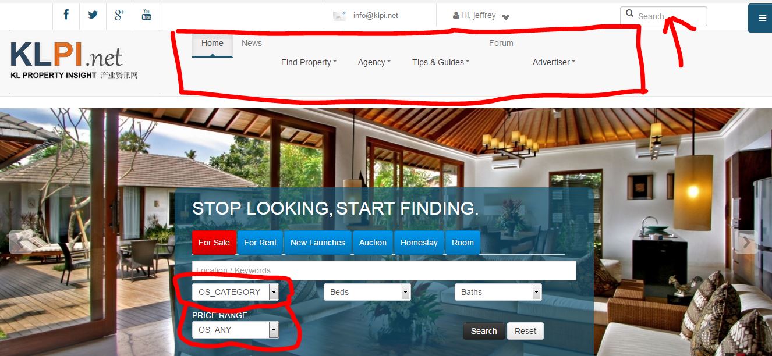Switch to the New Launches tab

pyautogui.click(x=318, y=243)
